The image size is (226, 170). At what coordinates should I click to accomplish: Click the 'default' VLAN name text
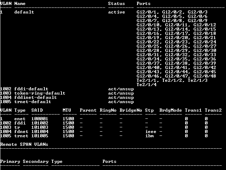(24, 12)
